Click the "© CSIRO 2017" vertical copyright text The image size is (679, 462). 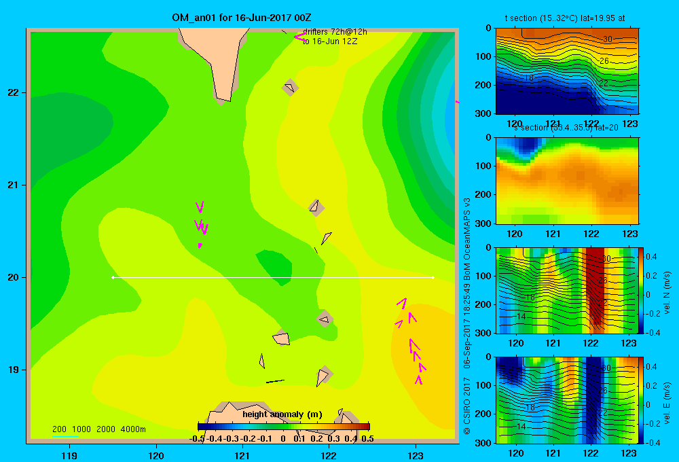tap(467, 406)
